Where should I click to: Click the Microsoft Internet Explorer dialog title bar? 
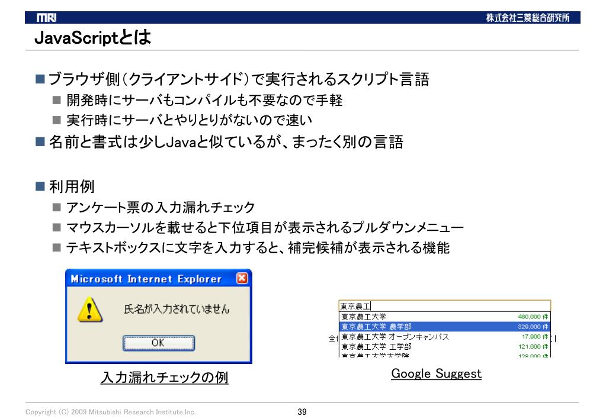tap(148, 279)
